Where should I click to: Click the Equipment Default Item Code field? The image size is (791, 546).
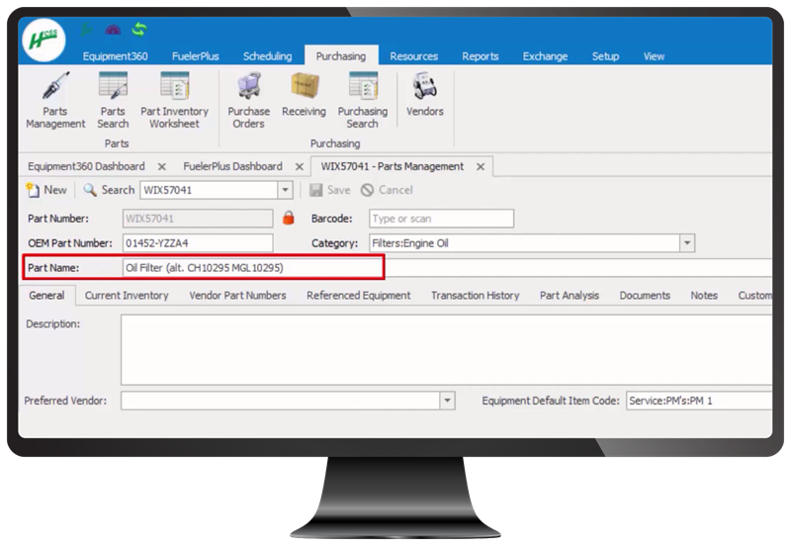pyautogui.click(x=699, y=401)
